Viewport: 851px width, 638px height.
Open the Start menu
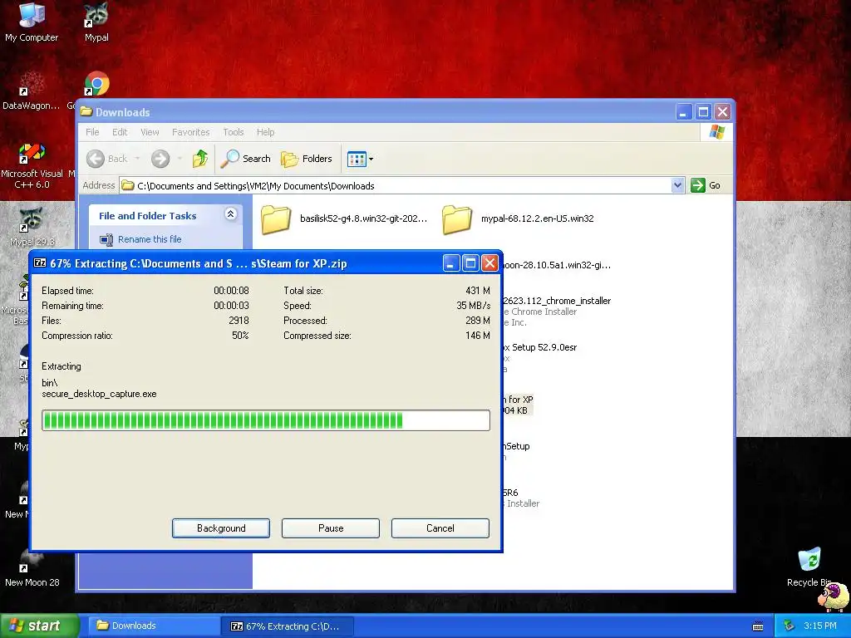[x=39, y=626]
